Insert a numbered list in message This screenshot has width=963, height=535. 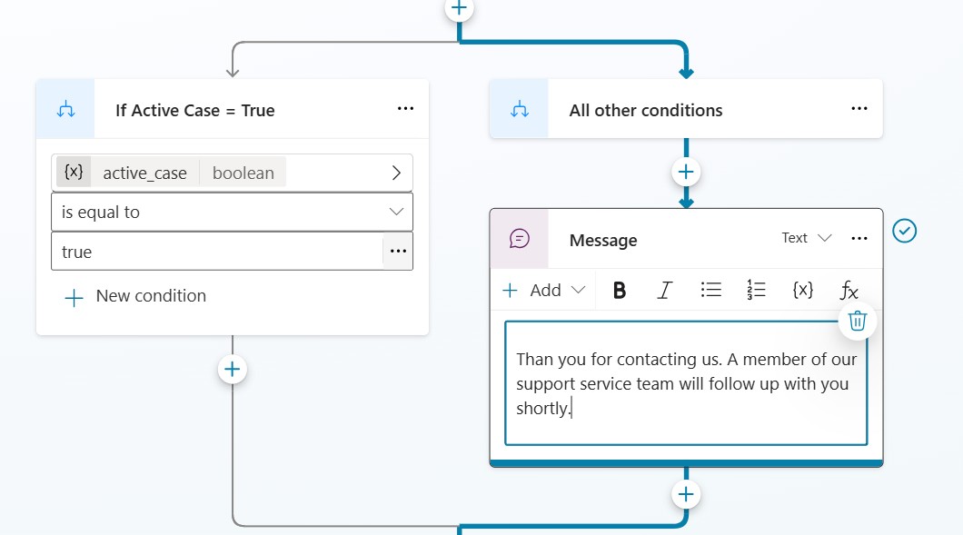756,291
